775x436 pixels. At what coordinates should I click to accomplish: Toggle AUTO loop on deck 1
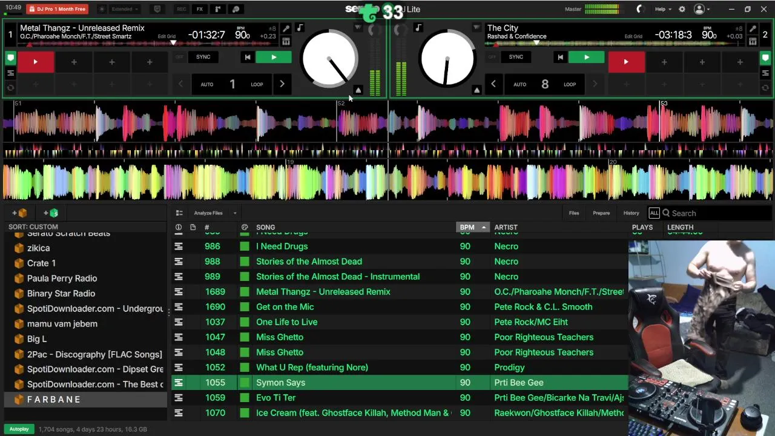point(207,85)
